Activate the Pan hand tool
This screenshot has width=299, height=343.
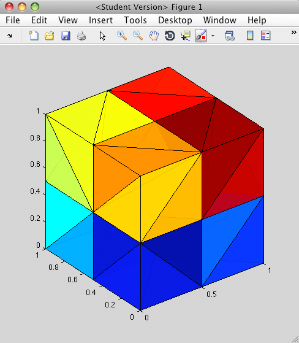click(154, 36)
